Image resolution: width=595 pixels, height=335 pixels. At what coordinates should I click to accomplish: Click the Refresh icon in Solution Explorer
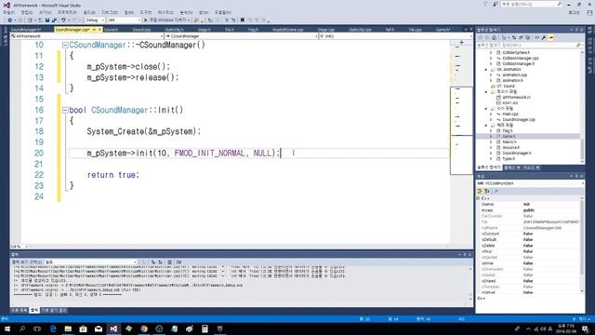[514, 37]
